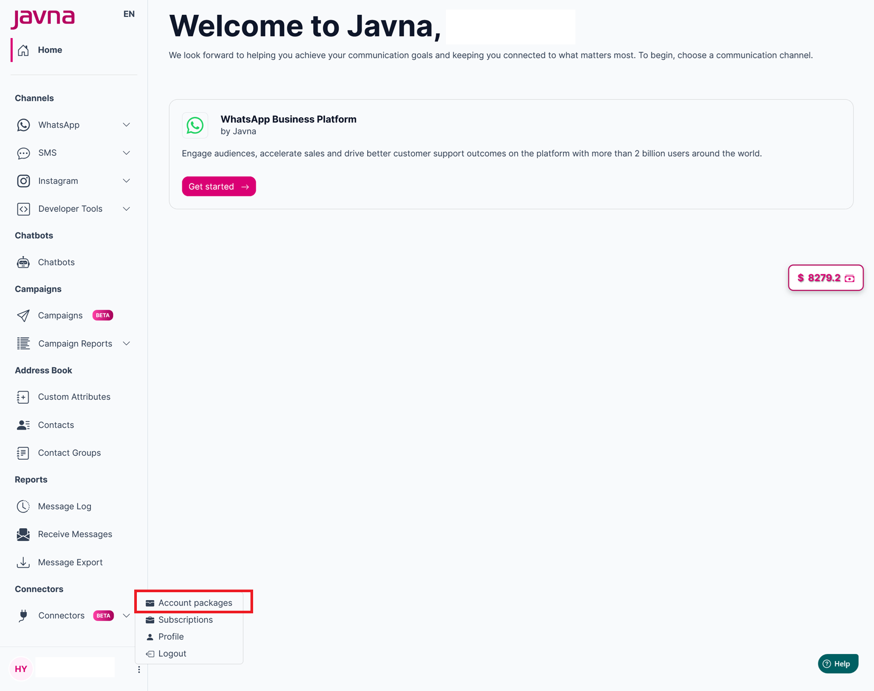
Task: Click the Connectors plug icon
Action: pos(23,615)
